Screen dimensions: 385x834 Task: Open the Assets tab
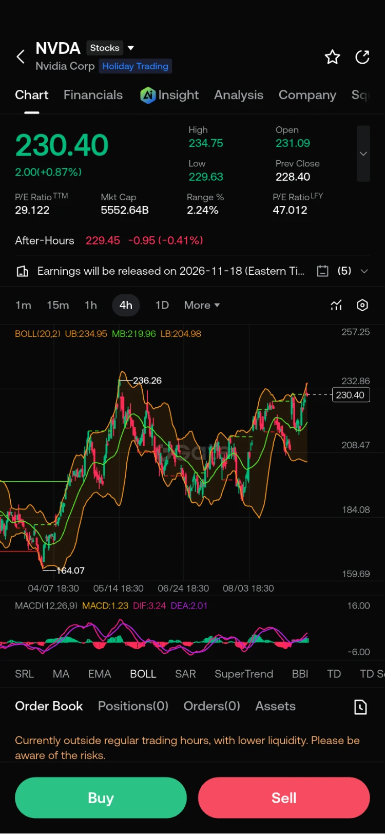tap(276, 706)
